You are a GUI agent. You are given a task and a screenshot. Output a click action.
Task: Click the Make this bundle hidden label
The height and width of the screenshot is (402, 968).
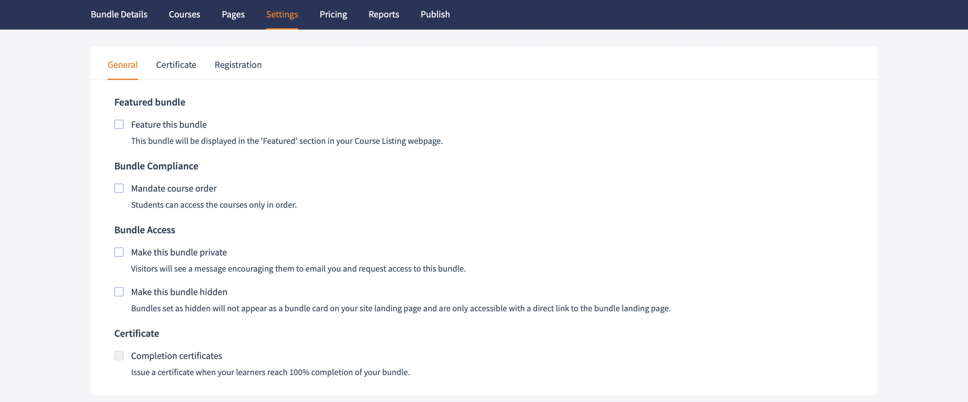pos(179,292)
